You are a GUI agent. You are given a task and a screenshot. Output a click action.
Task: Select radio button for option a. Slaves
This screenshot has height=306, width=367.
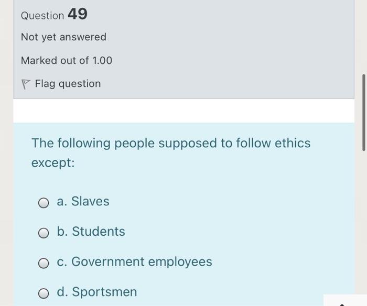click(44, 202)
